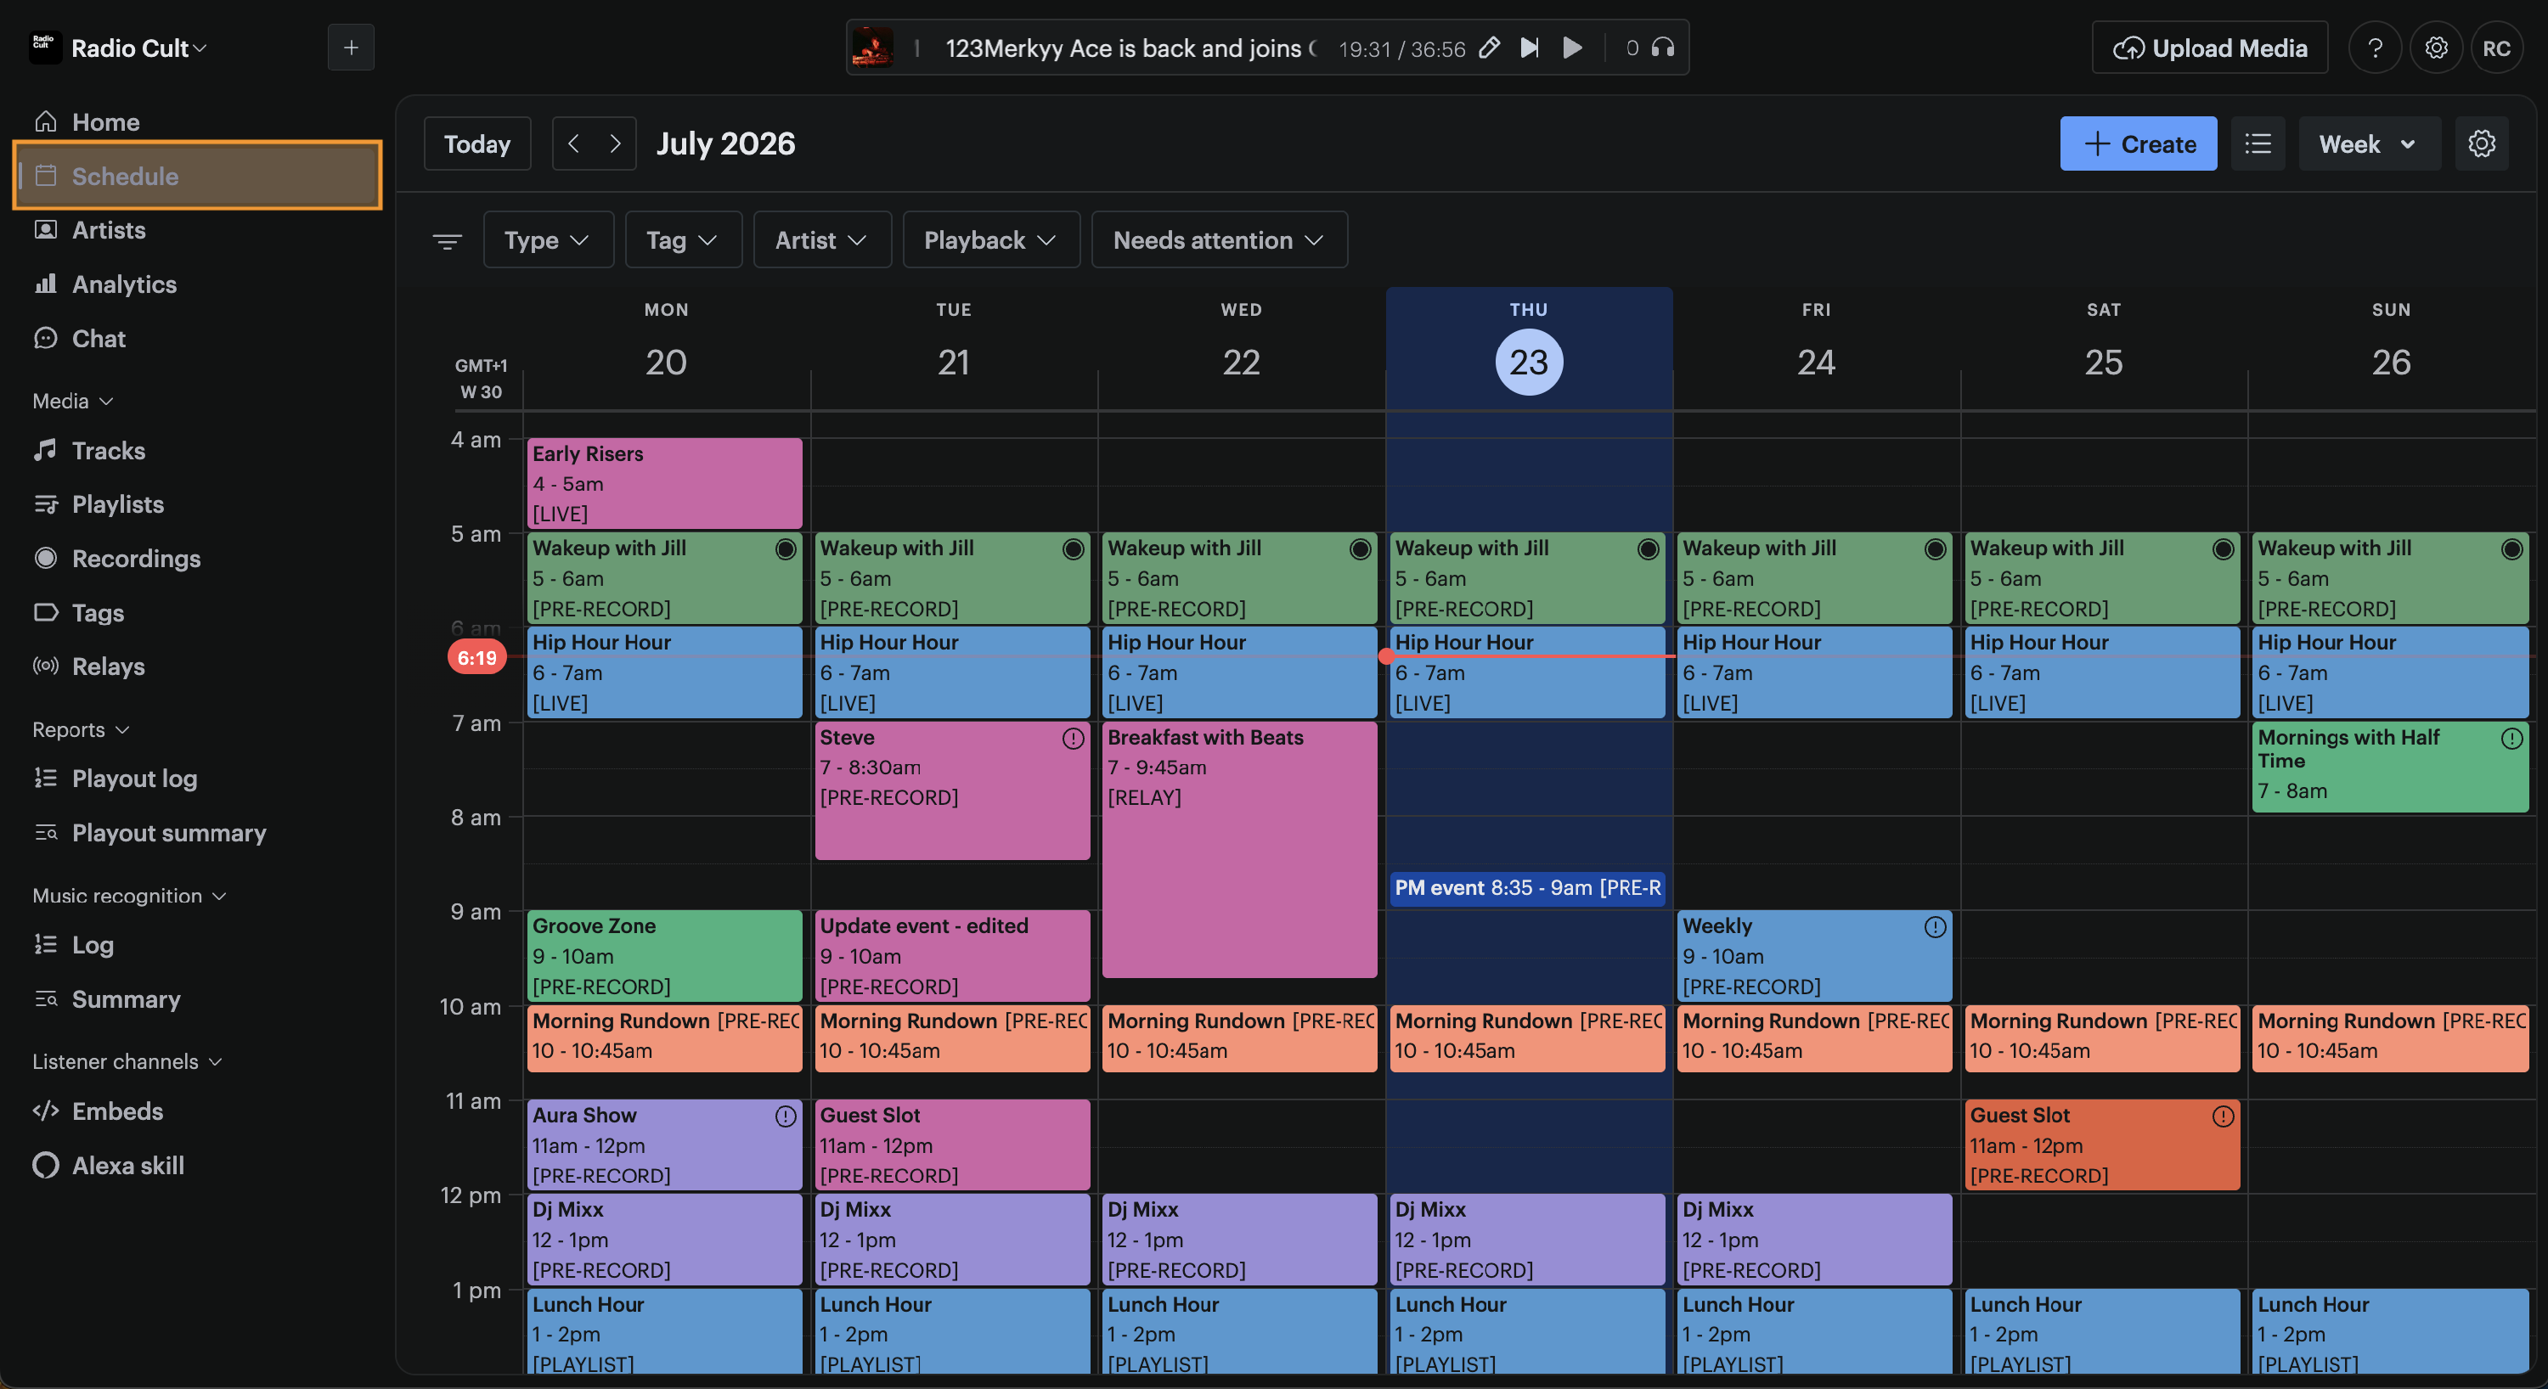Open the Needs attention filter dropdown
Image resolution: width=2548 pixels, height=1389 pixels.
pyautogui.click(x=1219, y=239)
